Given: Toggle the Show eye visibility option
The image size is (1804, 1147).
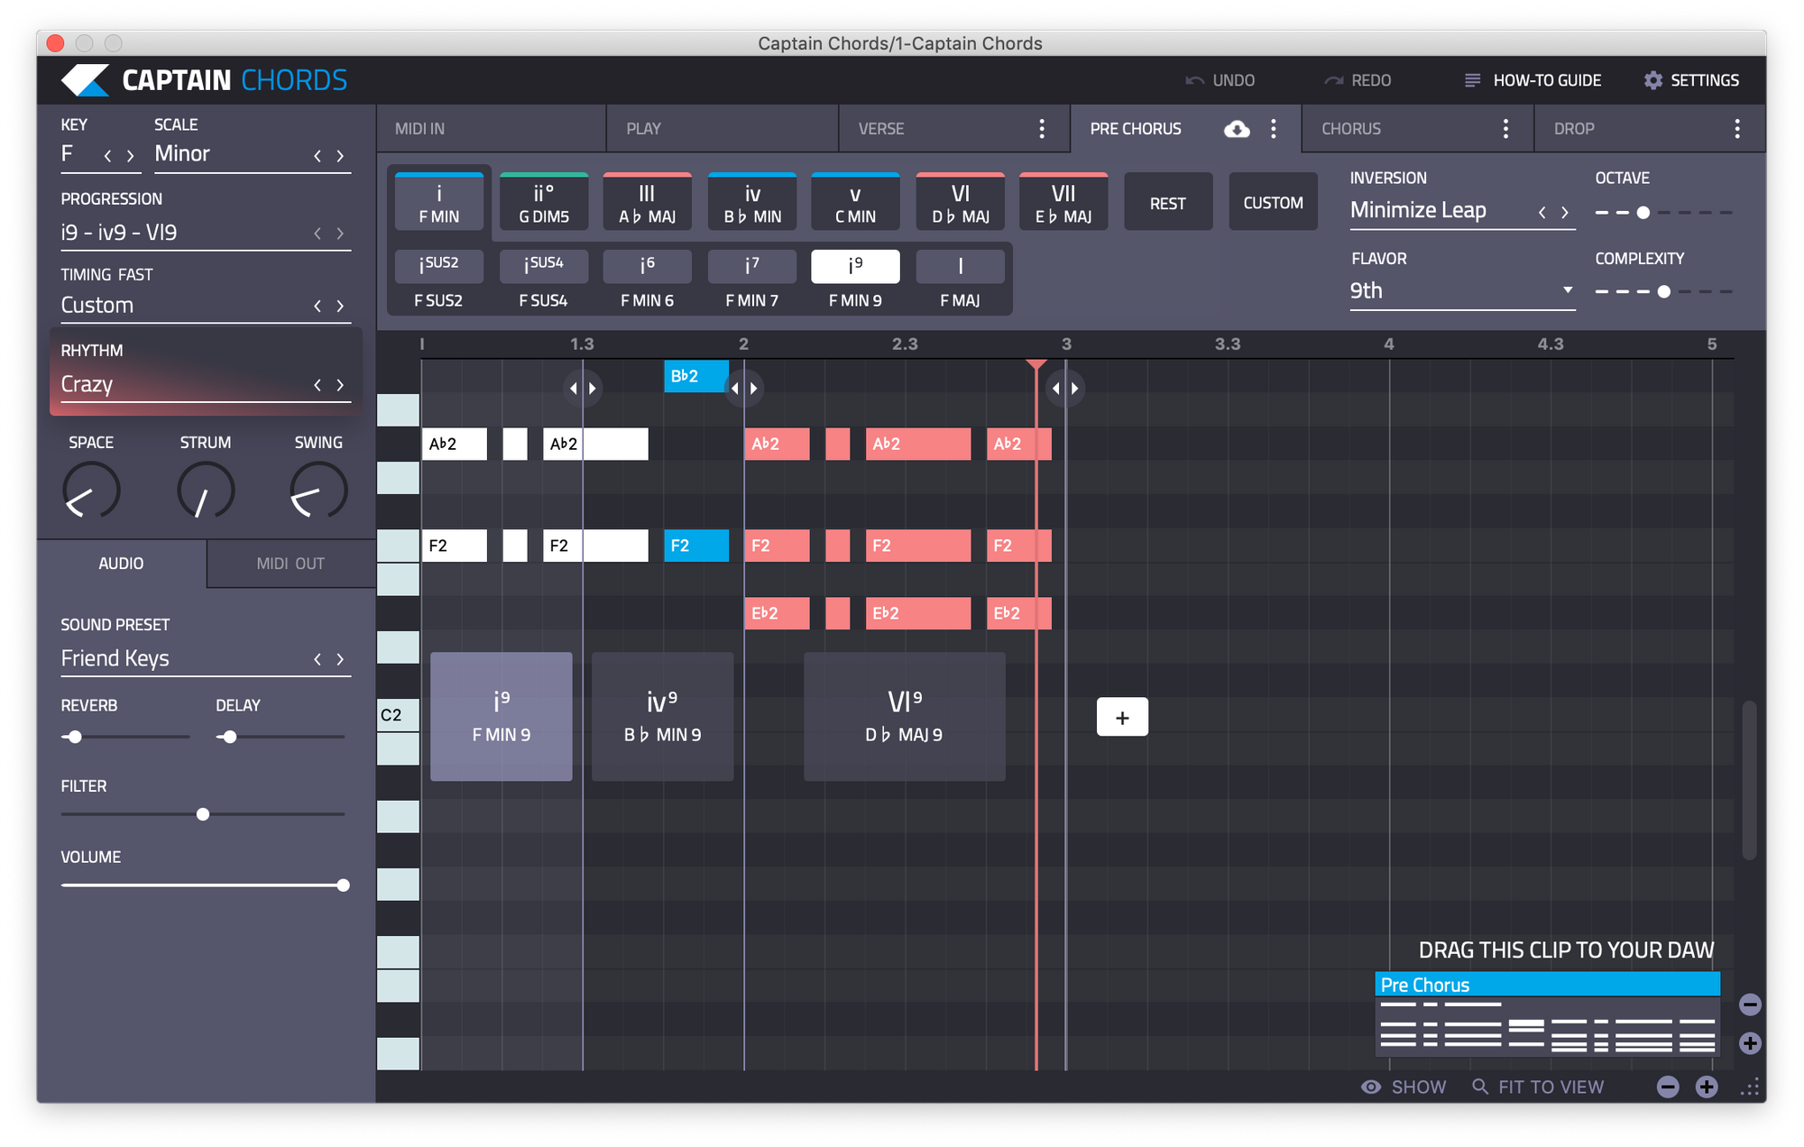Looking at the screenshot, I should [x=1371, y=1087].
